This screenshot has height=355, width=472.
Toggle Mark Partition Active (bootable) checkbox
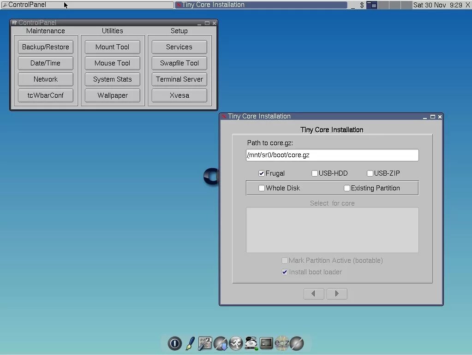(x=285, y=260)
